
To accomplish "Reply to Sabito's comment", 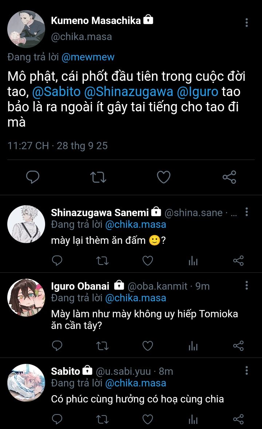I will [x=57, y=419].
